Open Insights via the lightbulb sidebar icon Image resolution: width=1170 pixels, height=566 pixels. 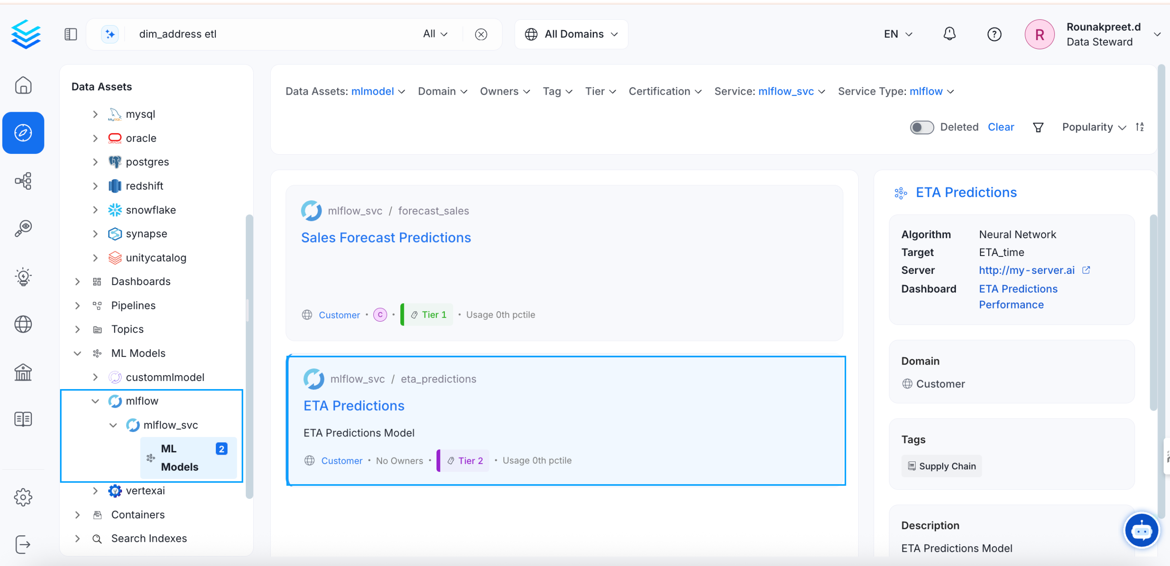(x=23, y=276)
